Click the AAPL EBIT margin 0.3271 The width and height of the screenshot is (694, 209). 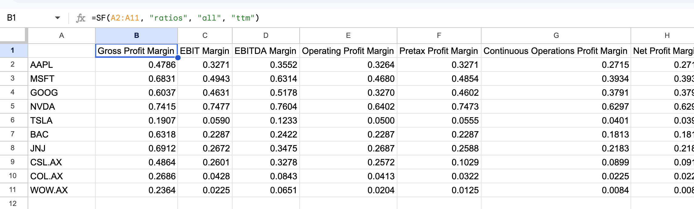pos(205,65)
